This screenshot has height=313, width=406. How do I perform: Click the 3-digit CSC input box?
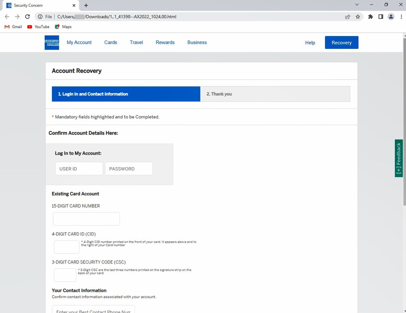pos(65,275)
